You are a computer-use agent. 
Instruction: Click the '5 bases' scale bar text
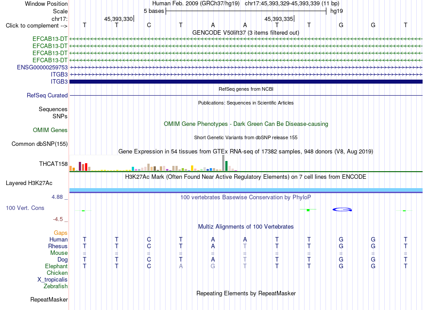(x=154, y=11)
